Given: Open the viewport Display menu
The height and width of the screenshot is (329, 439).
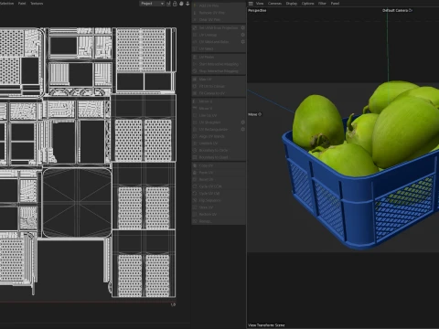Looking at the screenshot, I should pyautogui.click(x=292, y=4).
